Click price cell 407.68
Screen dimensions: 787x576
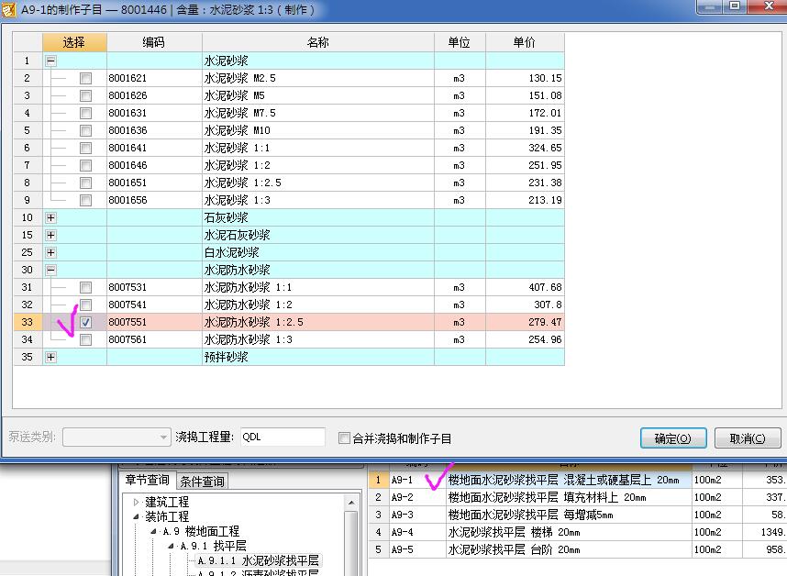(x=525, y=287)
